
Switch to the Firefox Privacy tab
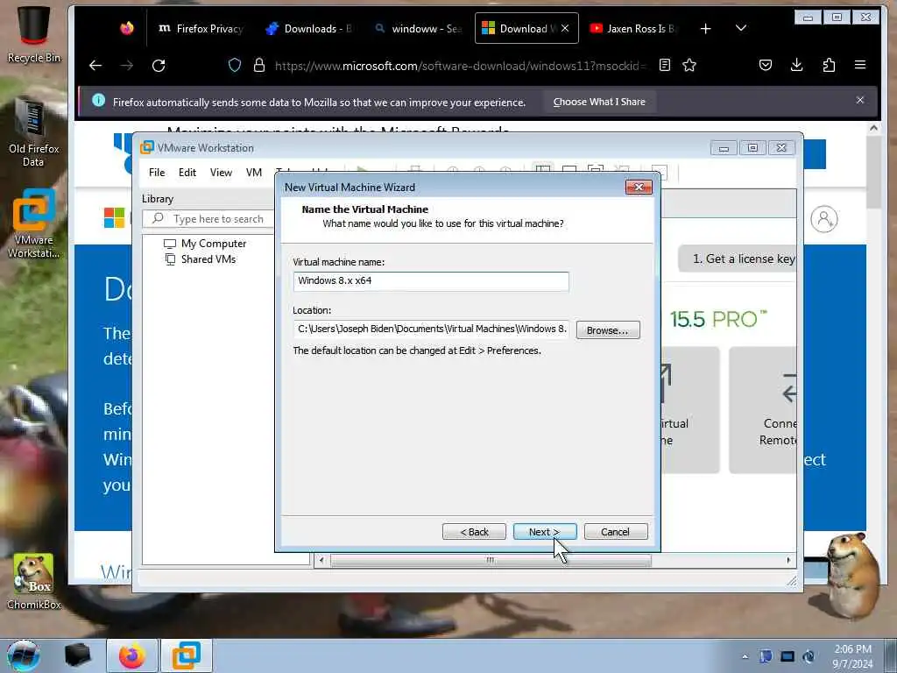[201, 29]
